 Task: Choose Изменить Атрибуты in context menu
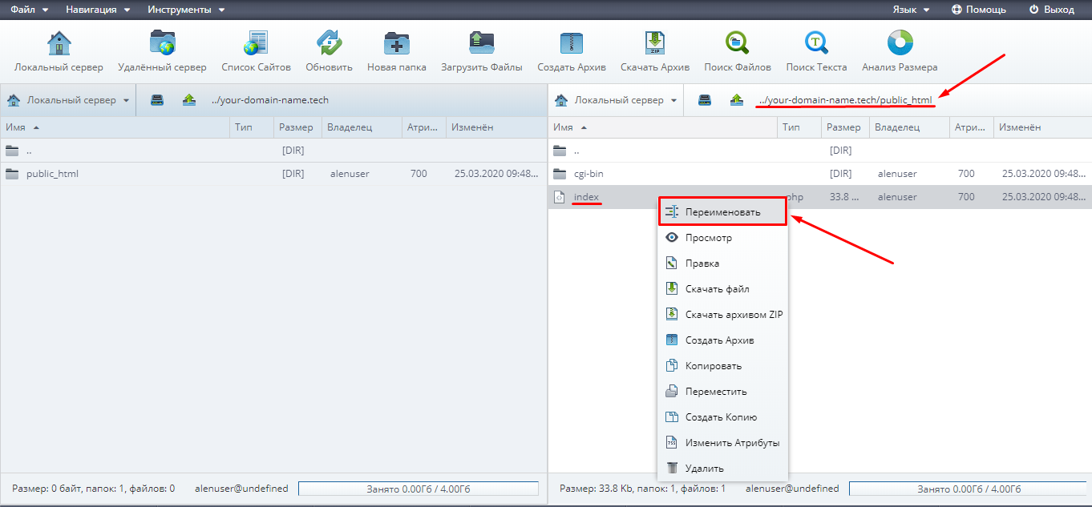(x=723, y=443)
